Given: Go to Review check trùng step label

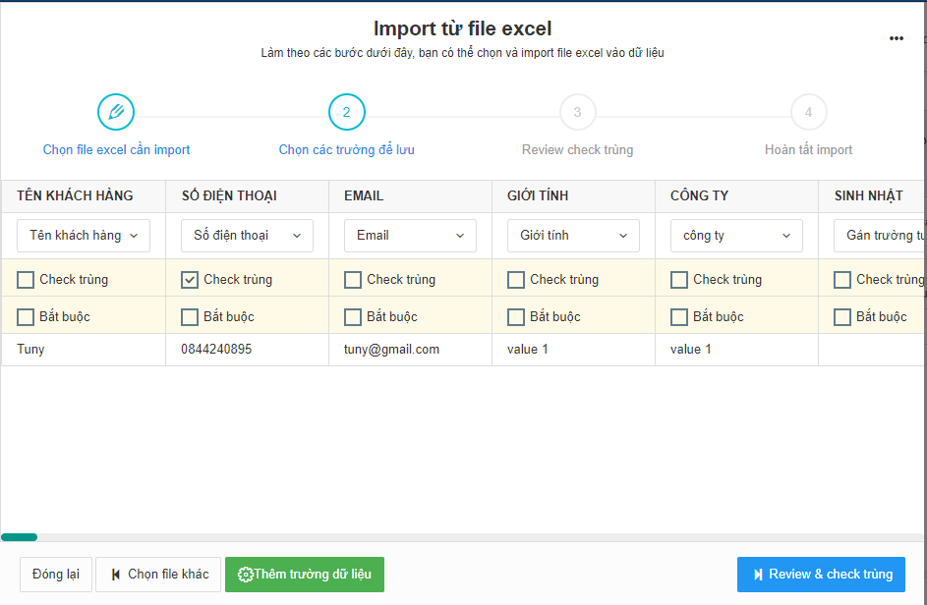Looking at the screenshot, I should point(578,150).
